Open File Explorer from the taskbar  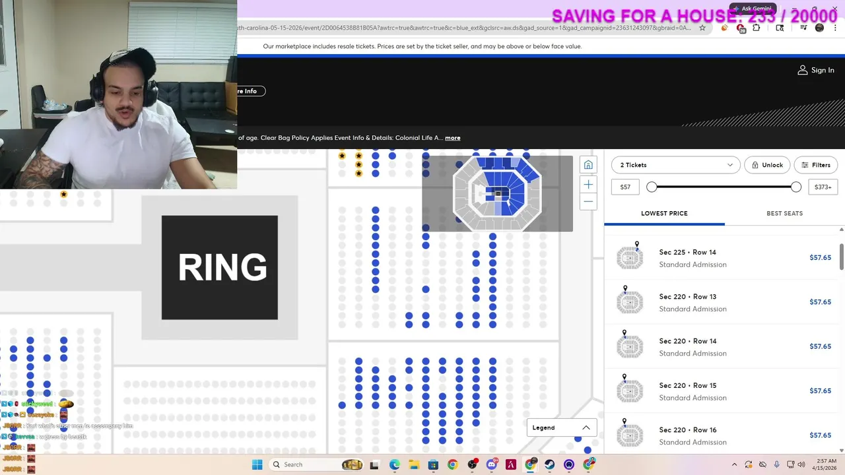coord(413,464)
